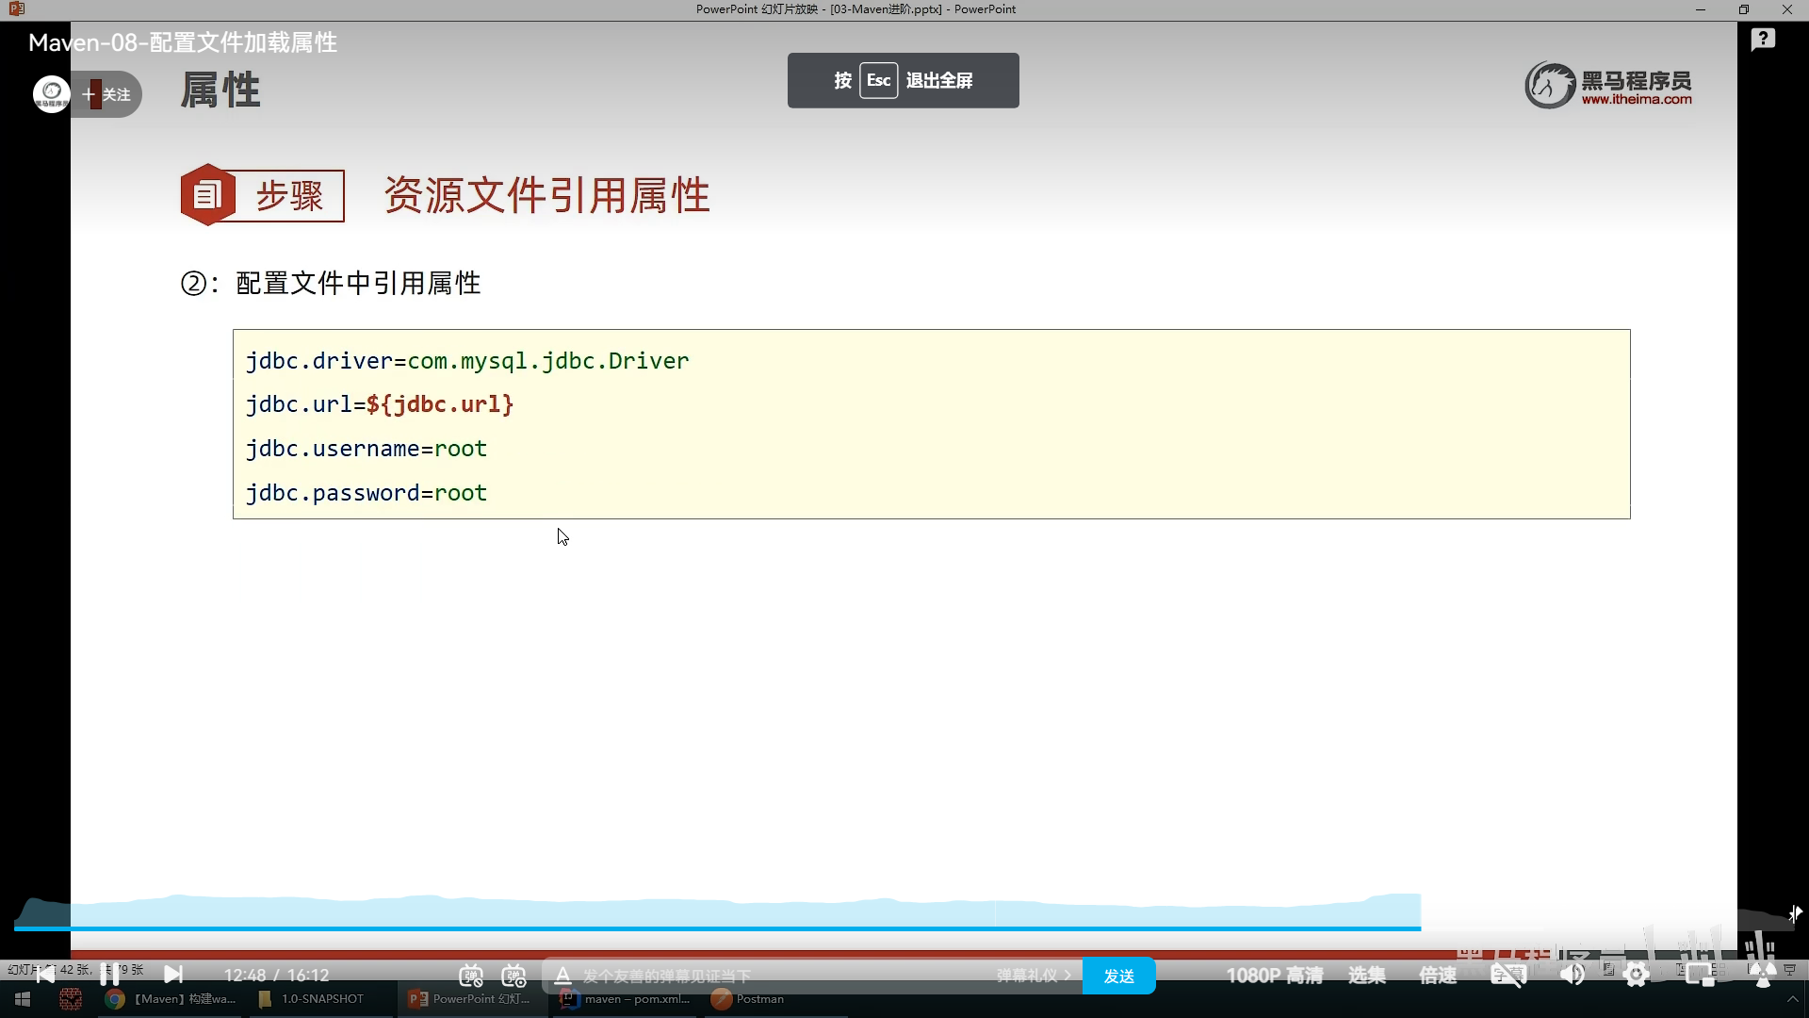Toggle picture-in-picture mode icon

pyautogui.click(x=1700, y=976)
